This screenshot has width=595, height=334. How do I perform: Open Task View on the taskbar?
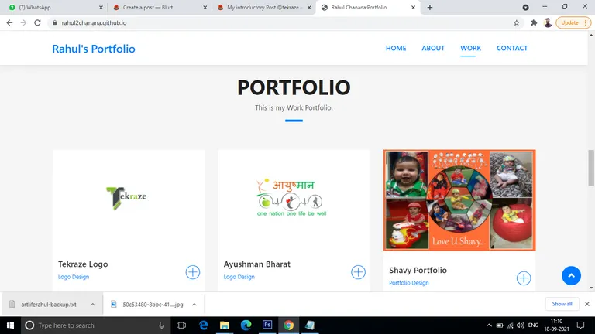[181, 325]
